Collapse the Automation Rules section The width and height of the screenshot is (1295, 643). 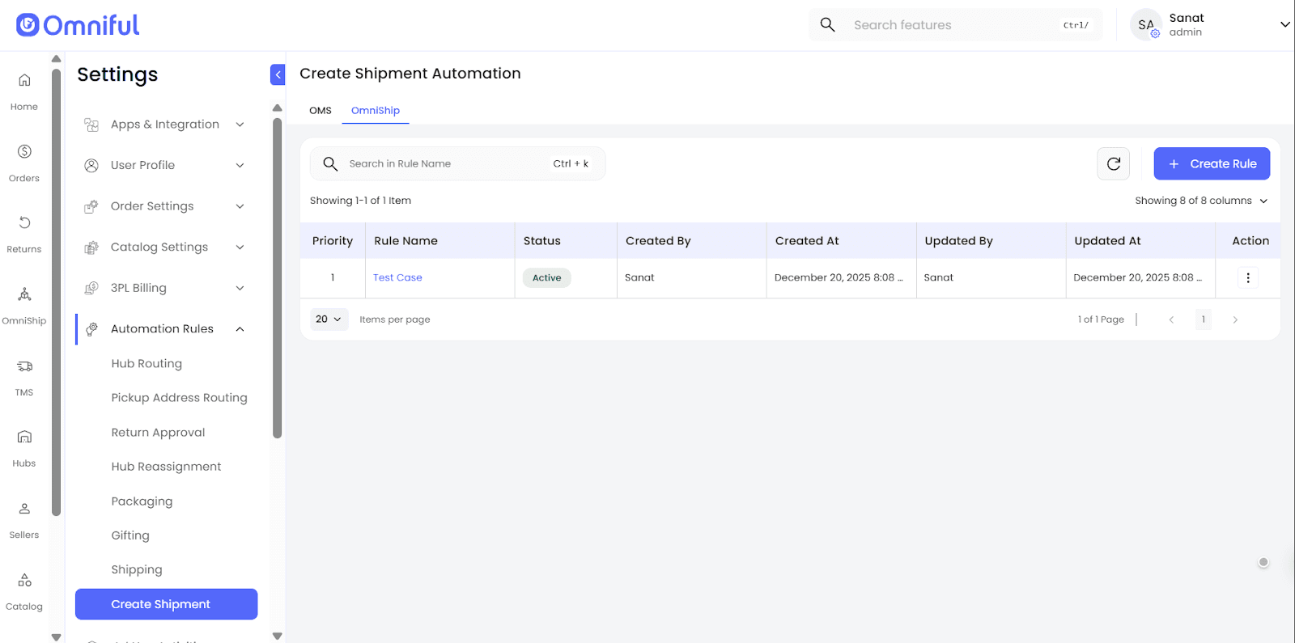pos(240,329)
